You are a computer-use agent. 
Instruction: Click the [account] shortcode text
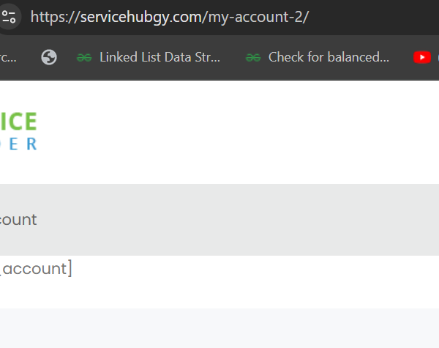[35, 269]
